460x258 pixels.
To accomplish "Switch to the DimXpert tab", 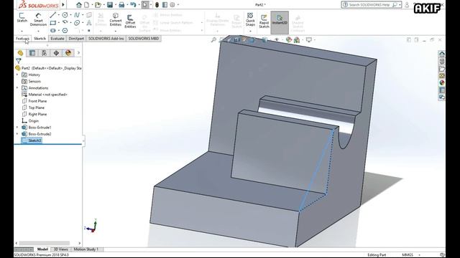I will [76, 39].
